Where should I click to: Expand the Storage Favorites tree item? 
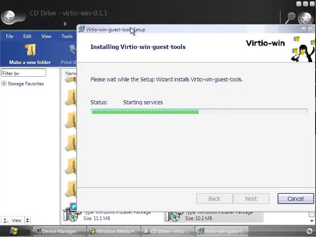4,83
